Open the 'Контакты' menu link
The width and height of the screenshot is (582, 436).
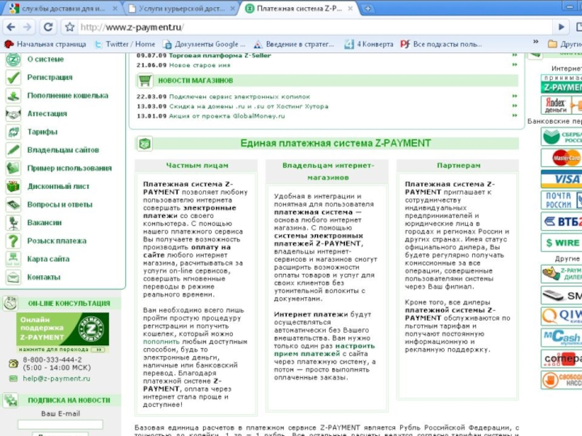click(x=44, y=278)
